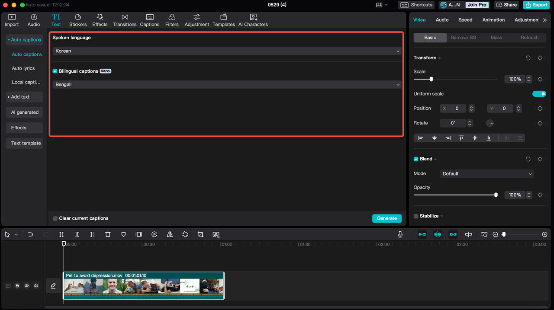Uncheck the Bilingual captions checkbox
Viewport: 554px width, 310px height.
(55, 71)
